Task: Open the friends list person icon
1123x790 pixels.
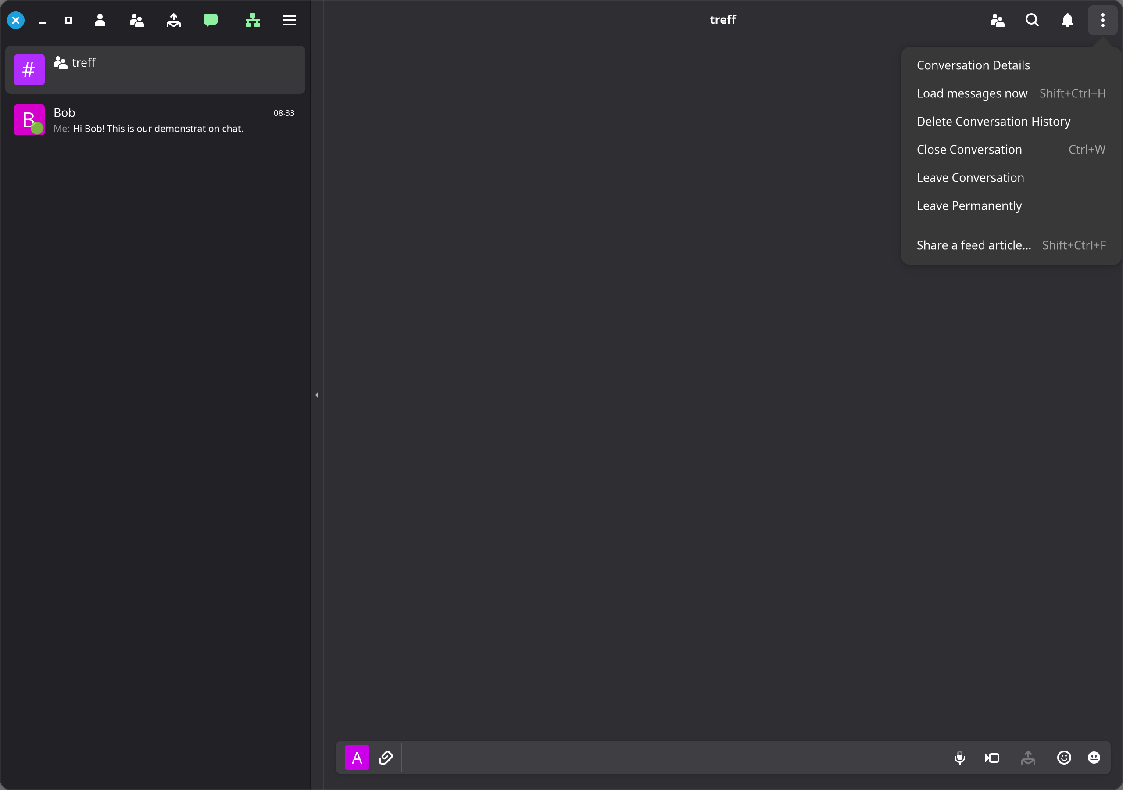Action: coord(100,20)
